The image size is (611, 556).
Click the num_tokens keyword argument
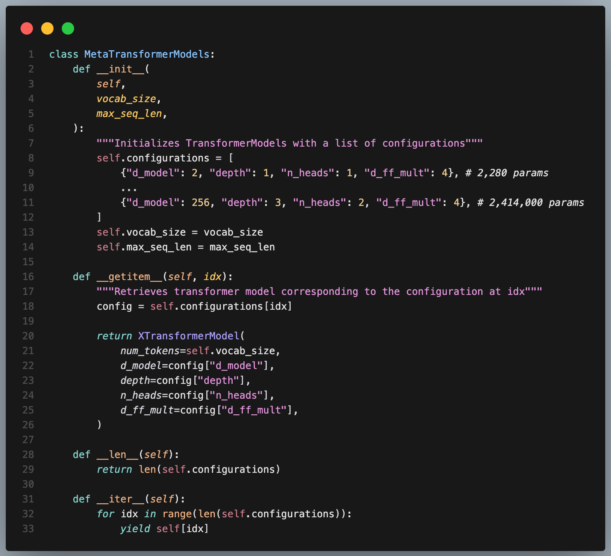pos(150,351)
